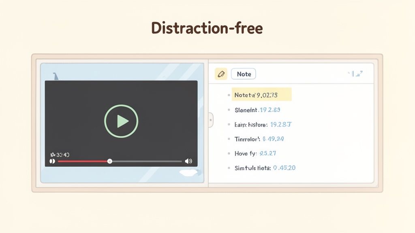Click the 'Hove fy' note label
Screen dimensions: 415x233
coord(245,153)
